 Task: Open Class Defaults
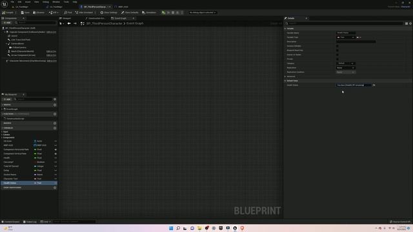click(x=130, y=12)
